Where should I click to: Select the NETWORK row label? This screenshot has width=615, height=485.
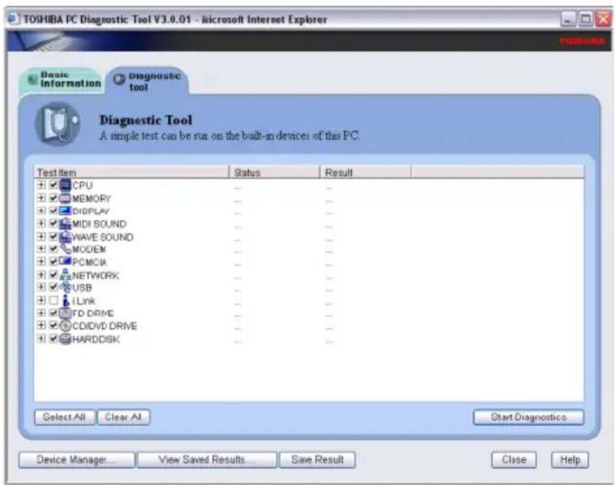pyautogui.click(x=95, y=276)
